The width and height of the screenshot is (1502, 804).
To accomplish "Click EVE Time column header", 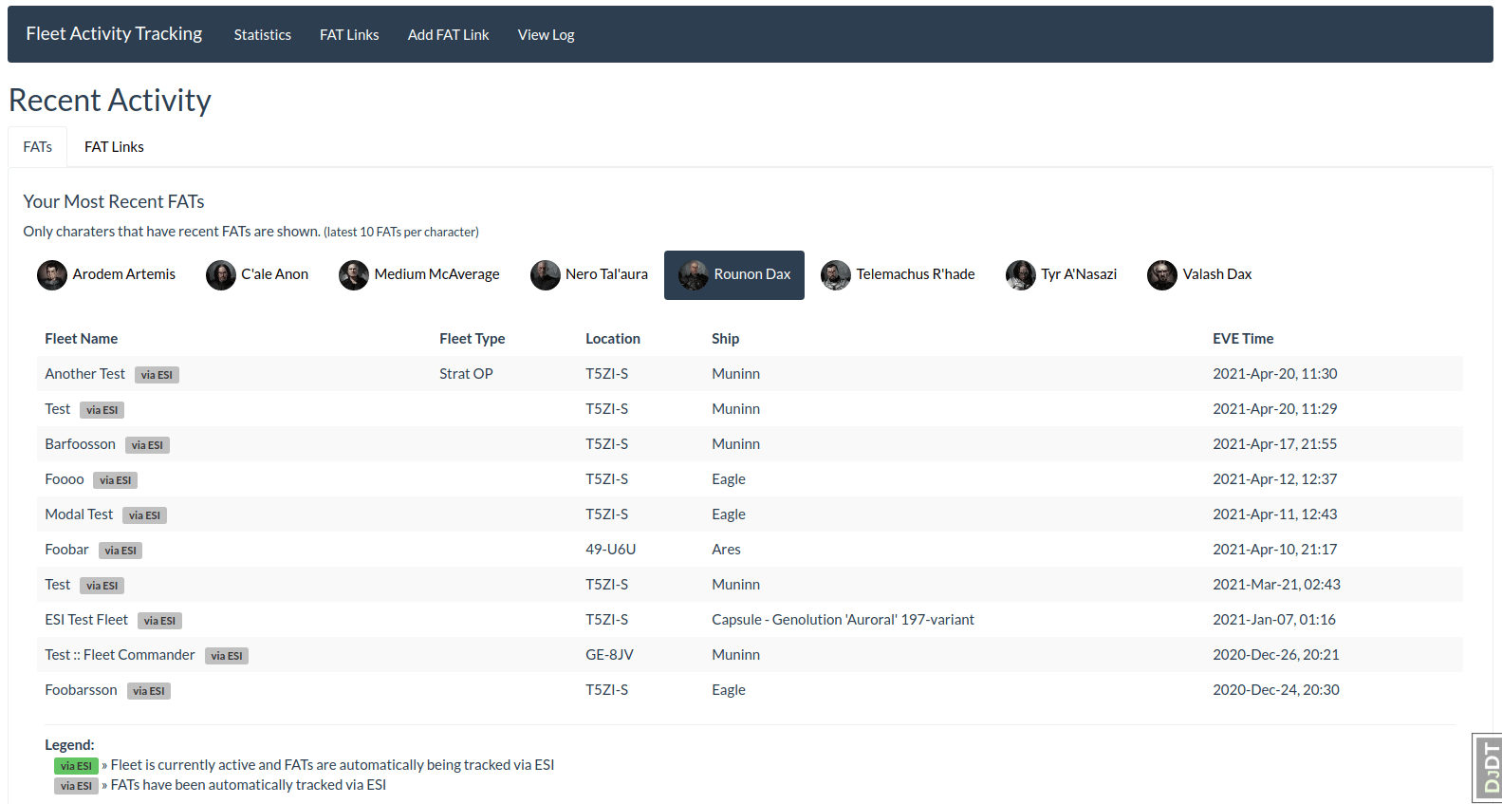I will (x=1243, y=339).
